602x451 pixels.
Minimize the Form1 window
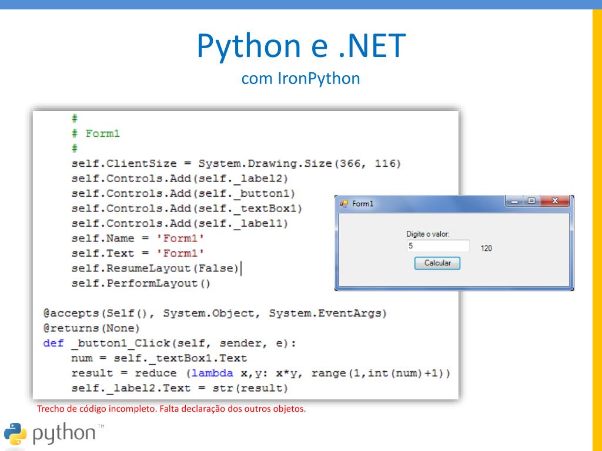[515, 201]
